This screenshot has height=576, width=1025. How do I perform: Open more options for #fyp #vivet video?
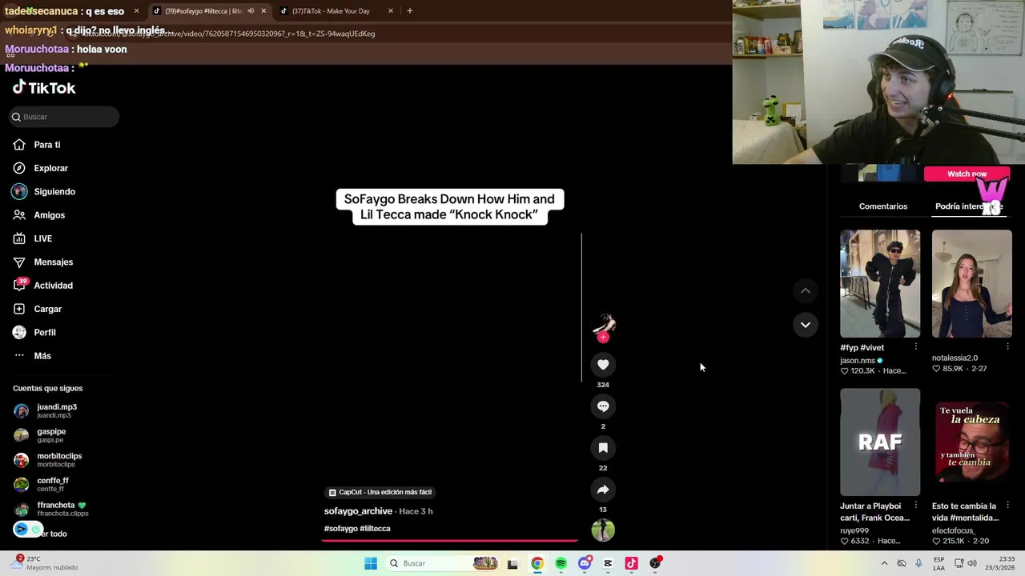coord(915,347)
